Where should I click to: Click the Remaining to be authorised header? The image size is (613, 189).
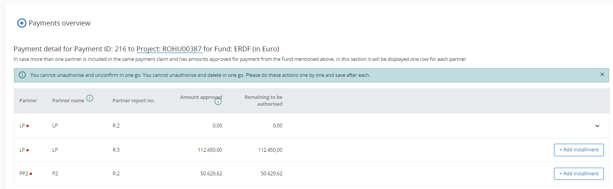click(x=263, y=100)
